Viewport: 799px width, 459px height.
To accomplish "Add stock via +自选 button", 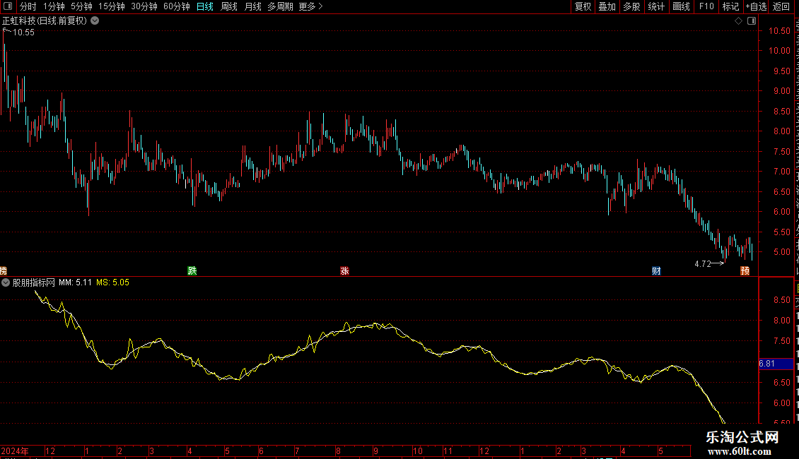I will tap(756, 6).
